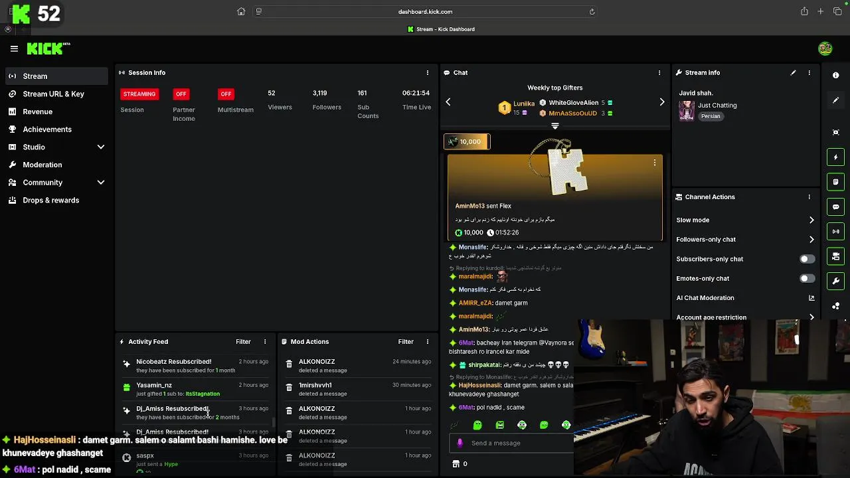Toggle the chat bubble widget in right toolbar
Viewport: 850px width, 478px height.
click(x=836, y=206)
